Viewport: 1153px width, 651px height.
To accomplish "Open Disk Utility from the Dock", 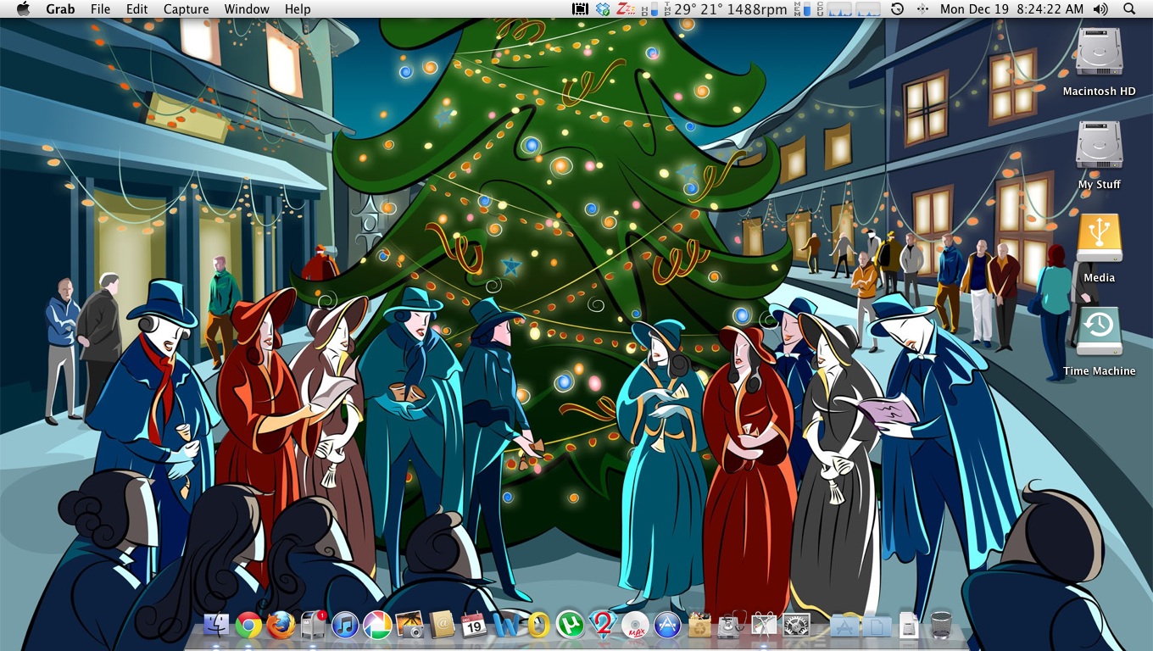I will click(732, 626).
